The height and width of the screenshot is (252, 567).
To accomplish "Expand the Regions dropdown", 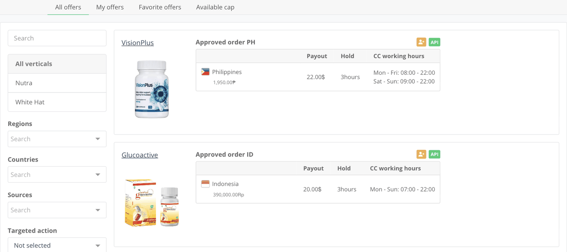I will point(57,139).
